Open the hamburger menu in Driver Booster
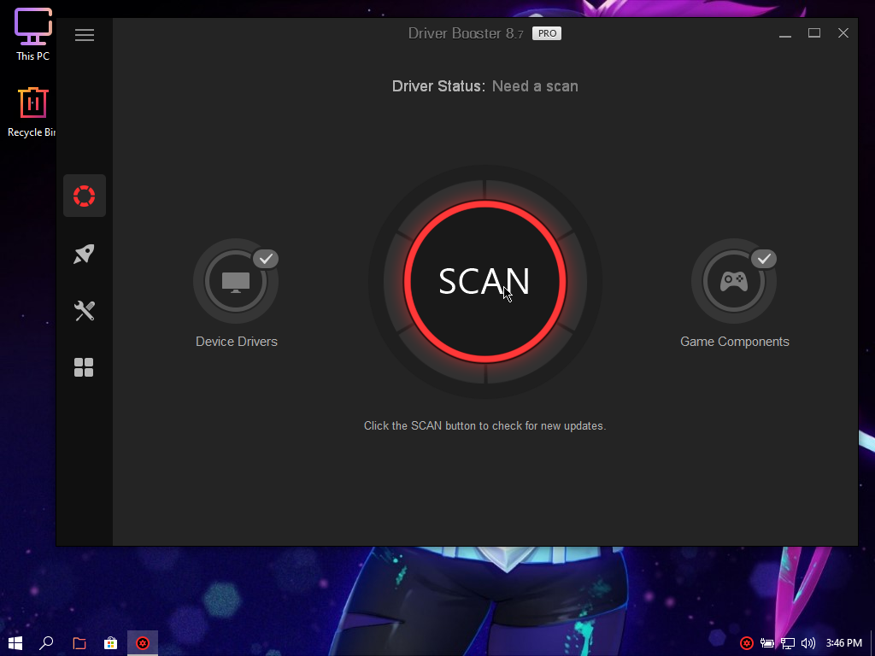The height and width of the screenshot is (656, 875). tap(85, 34)
